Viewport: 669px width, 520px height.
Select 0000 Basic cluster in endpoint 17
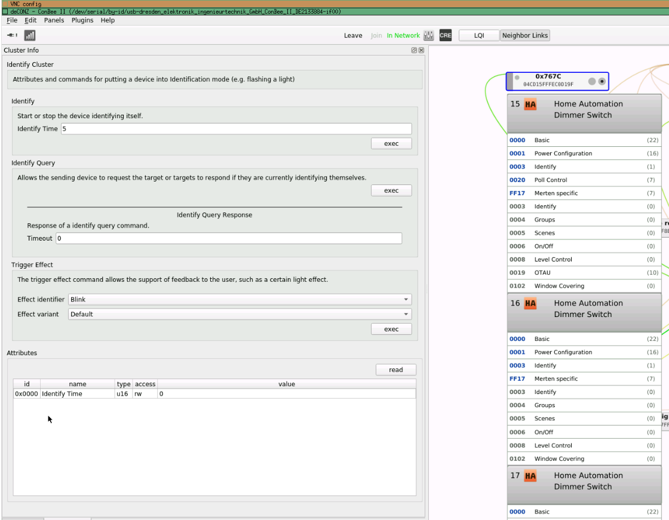click(584, 512)
